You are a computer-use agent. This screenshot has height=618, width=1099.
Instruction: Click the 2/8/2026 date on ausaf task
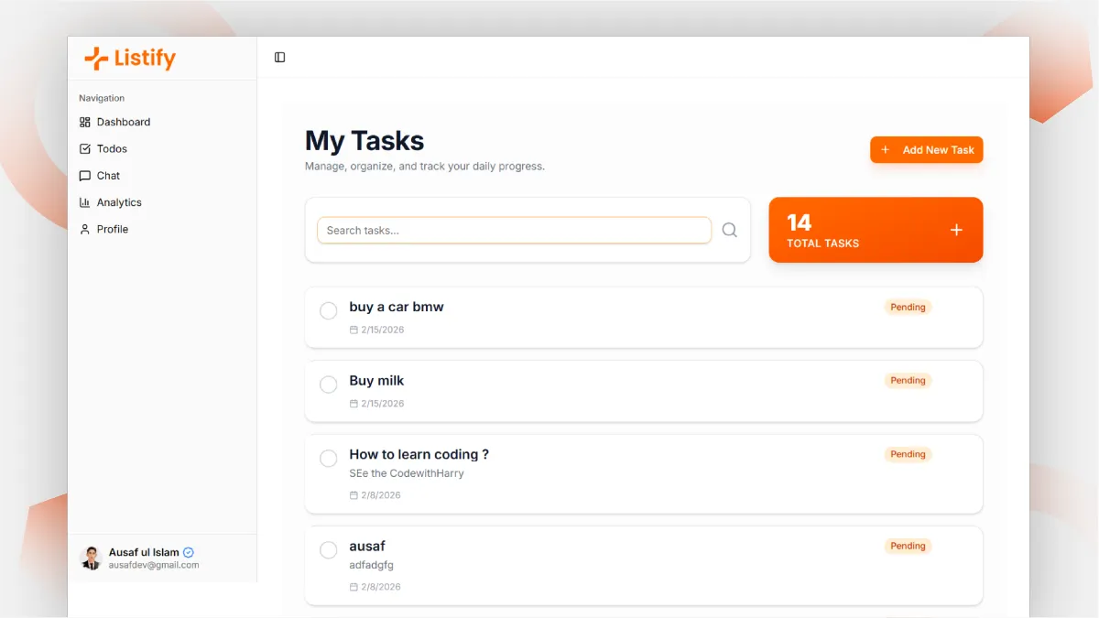(x=381, y=587)
